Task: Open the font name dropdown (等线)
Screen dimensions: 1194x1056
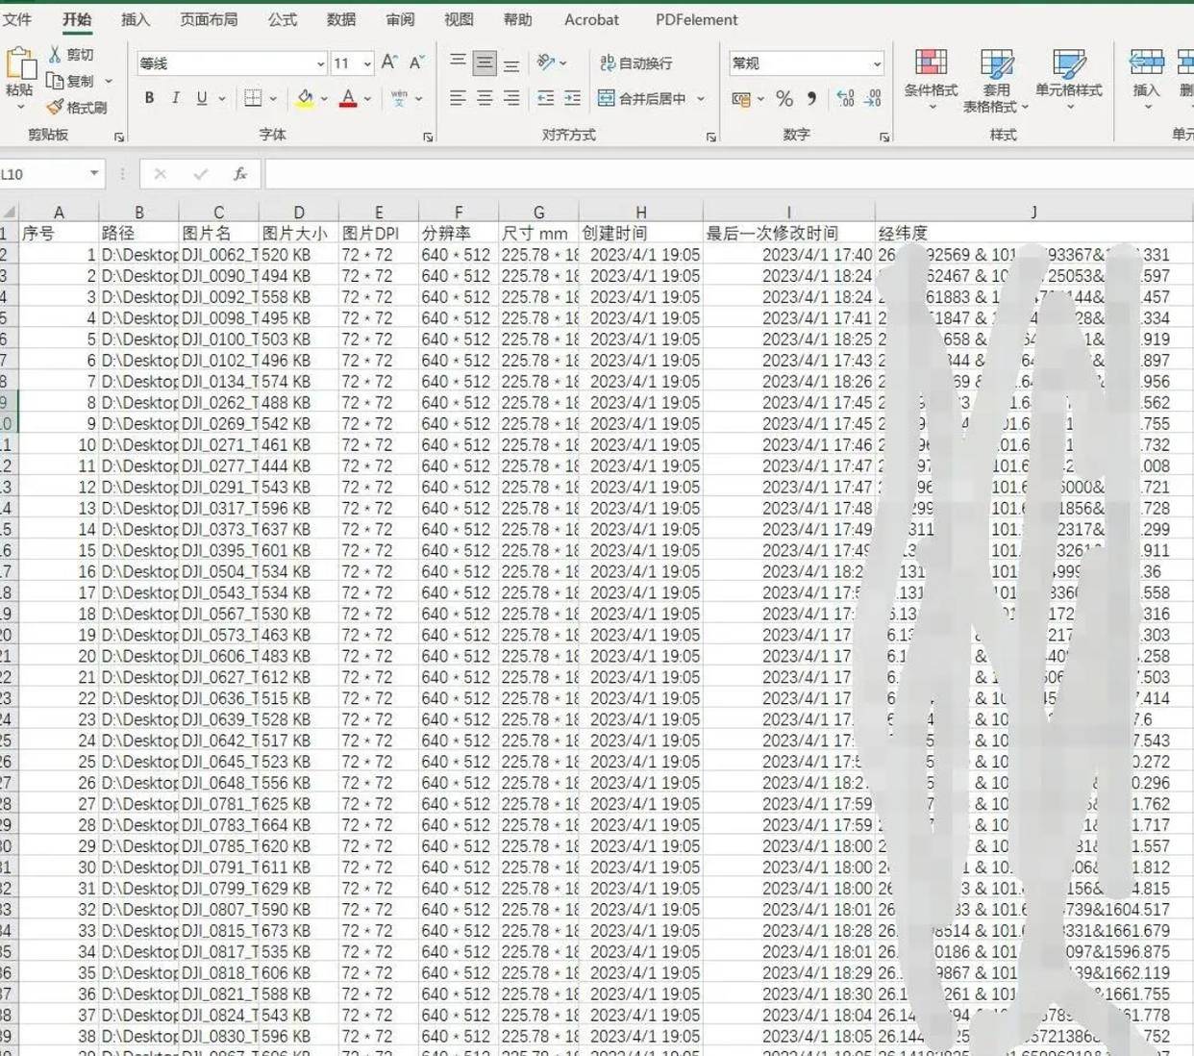Action: pos(320,63)
